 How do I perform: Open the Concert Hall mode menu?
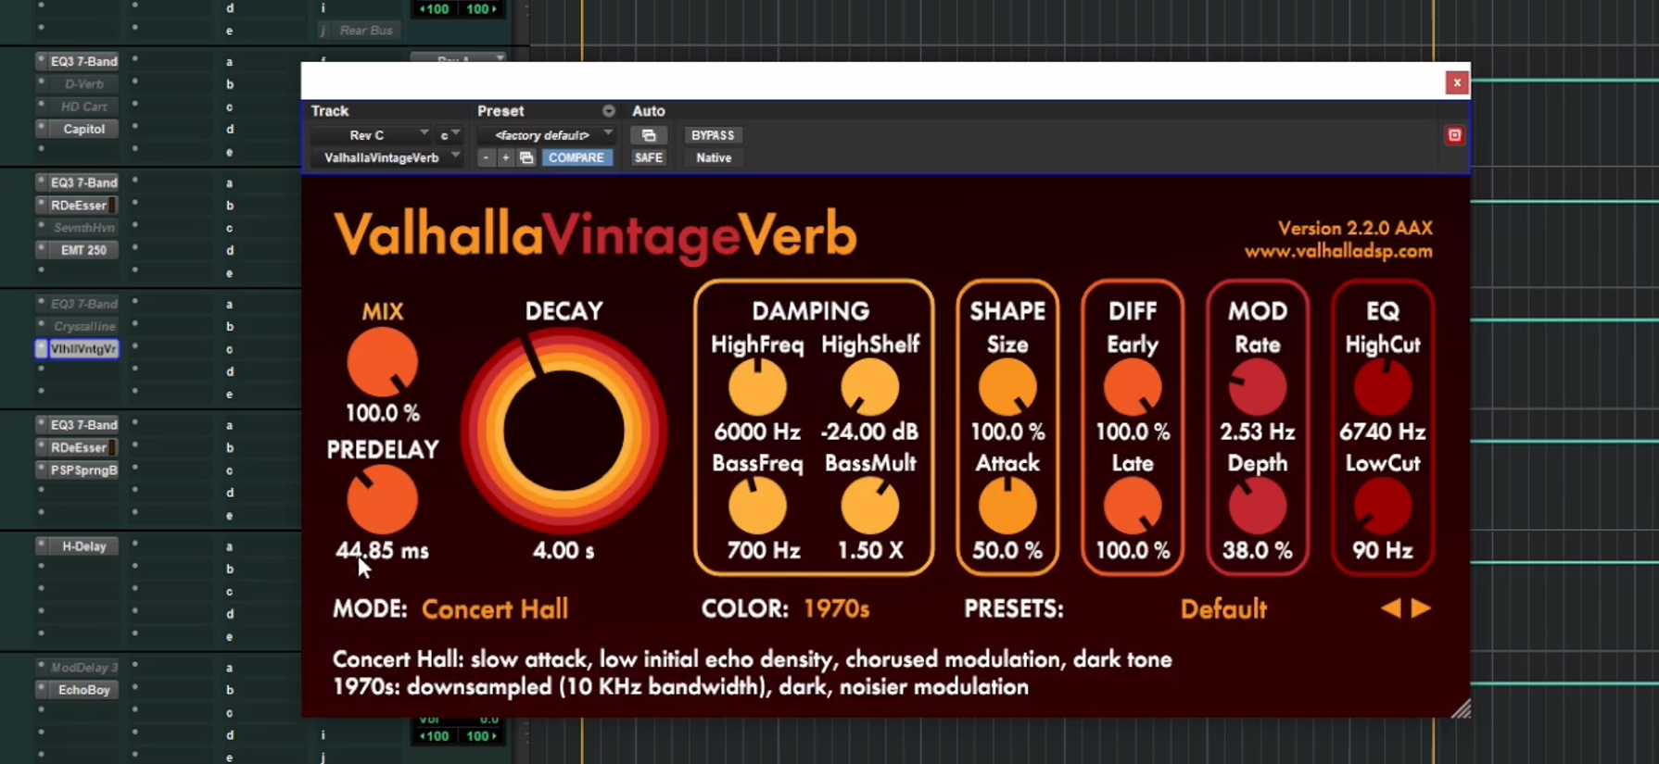[494, 609]
